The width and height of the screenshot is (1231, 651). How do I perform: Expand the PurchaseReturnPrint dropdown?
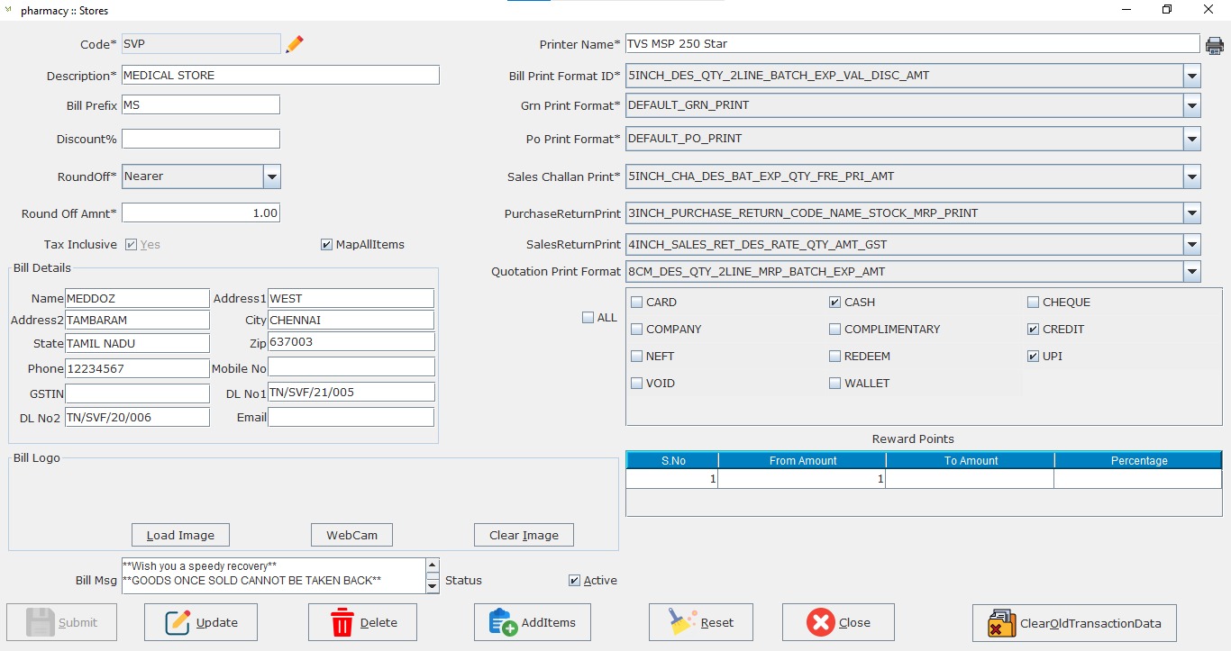[1192, 213]
